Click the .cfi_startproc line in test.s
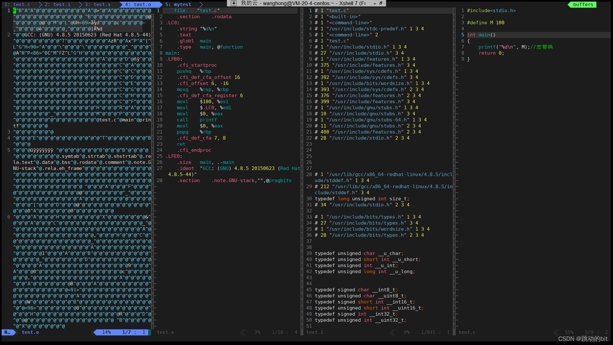This screenshot has width=613, height=345. [x=197, y=65]
